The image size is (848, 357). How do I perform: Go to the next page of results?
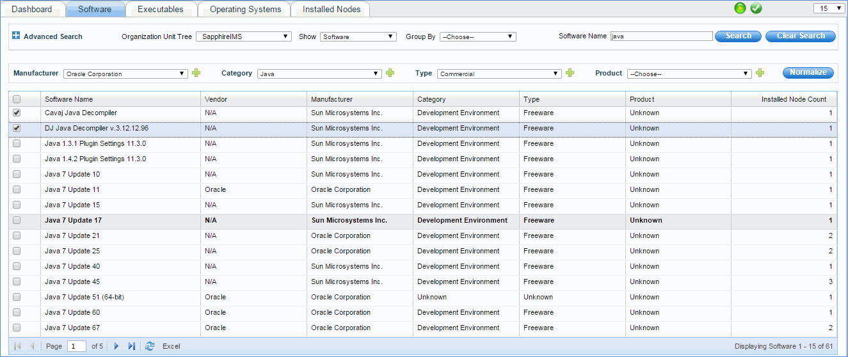[116, 346]
